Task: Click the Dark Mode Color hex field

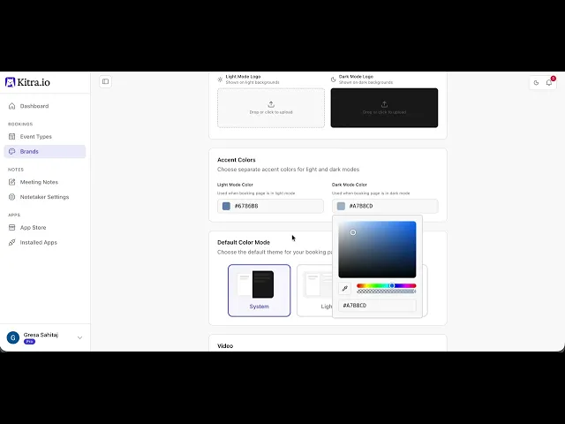Action: [x=385, y=206]
